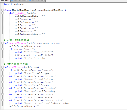Screen dimensions: 127x110
Task: Click the 'import xml.sax' line
Action: point(14,4)
